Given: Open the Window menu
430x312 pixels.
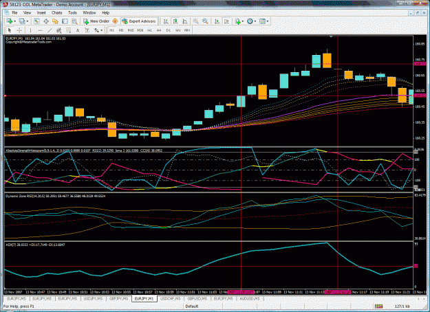Looking at the screenshot, I should coord(89,12).
